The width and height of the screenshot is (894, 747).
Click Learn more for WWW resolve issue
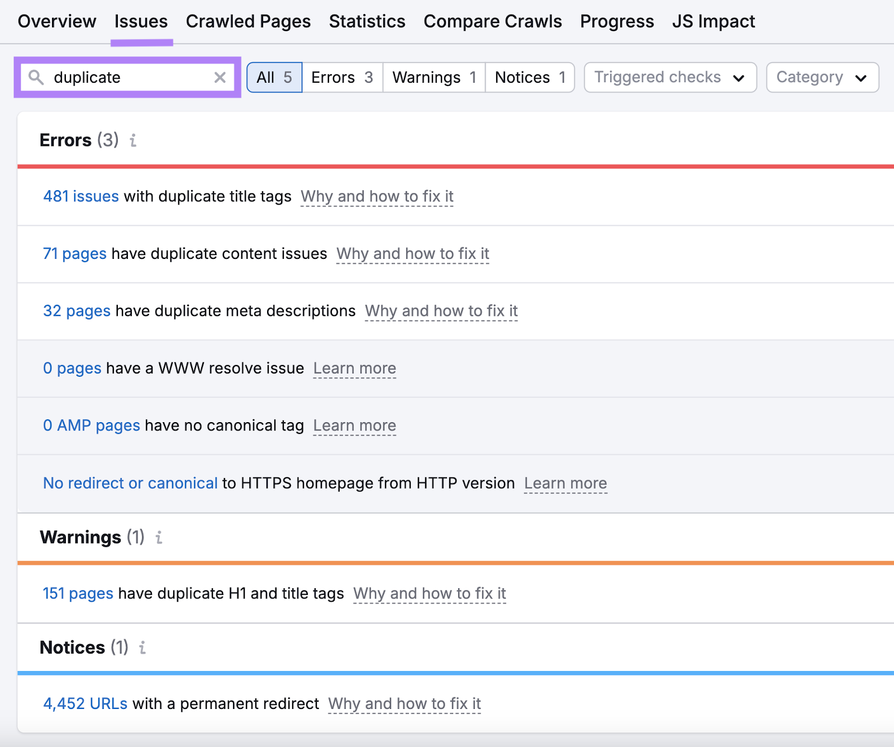[355, 368]
